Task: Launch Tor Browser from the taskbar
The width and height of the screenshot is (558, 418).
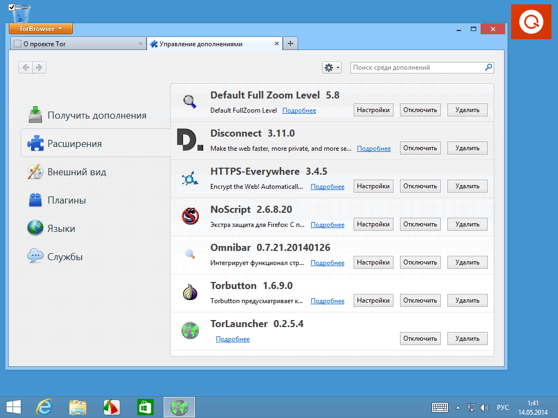Action: (x=179, y=406)
